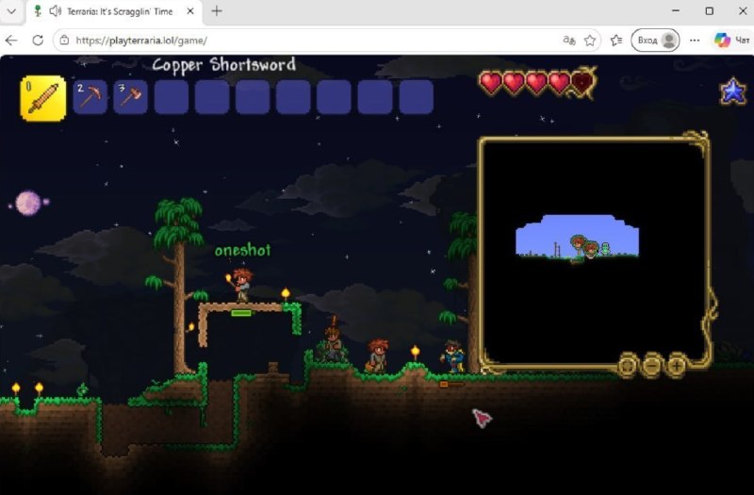754x495 pixels.
Task: Select the Copper Shortsword hotbar slot
Action: tap(42, 98)
